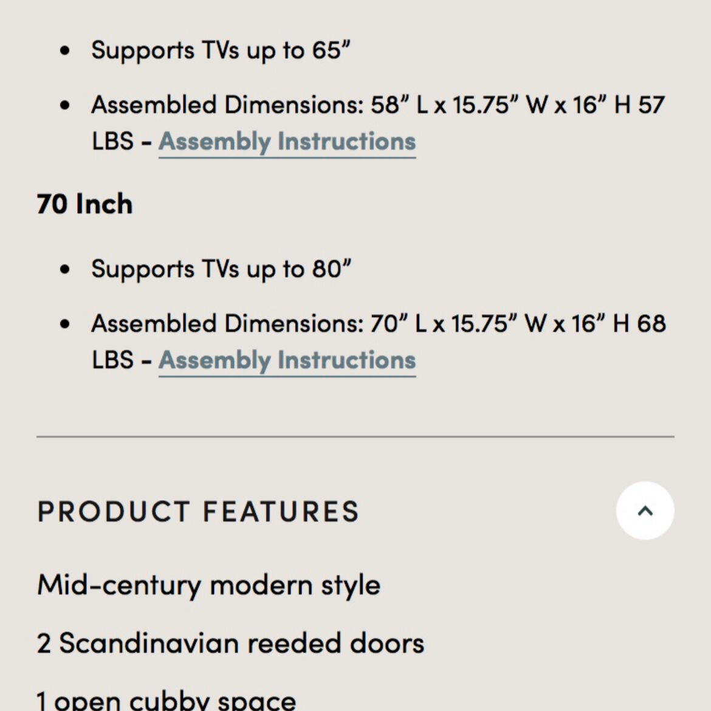Click the "2 Scandinavian reeded doors" feature
This screenshot has height=711, width=711.
point(230,643)
